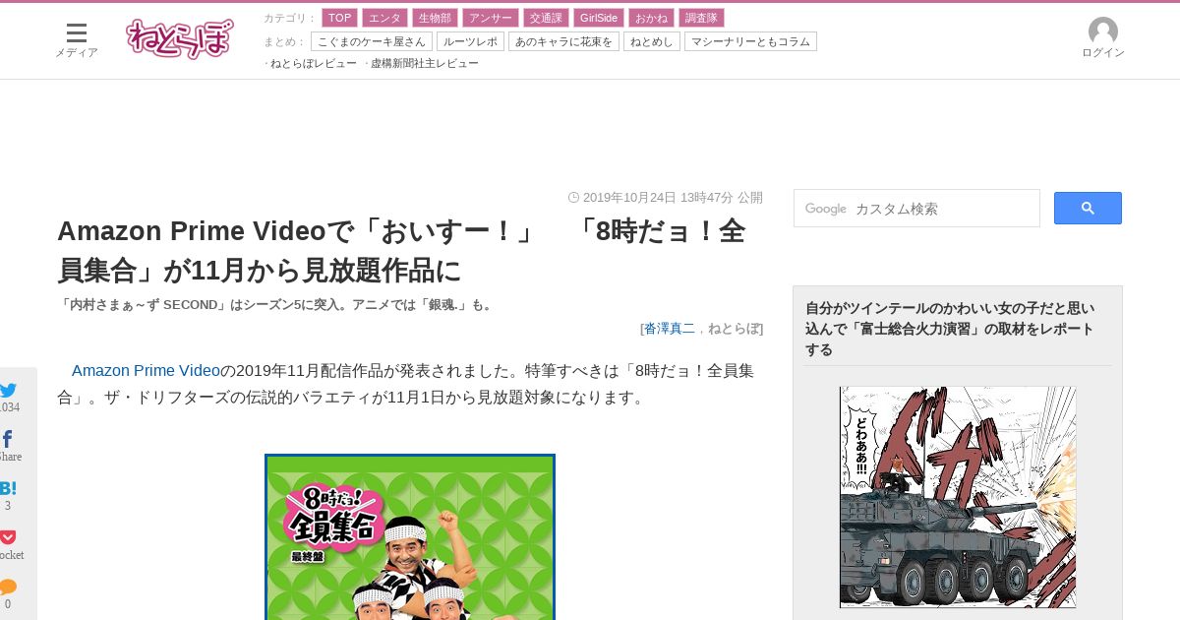1180x620 pixels.
Task: Share the article on Facebook
Action: (7, 439)
